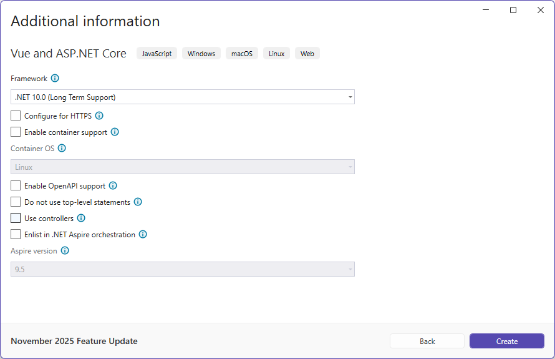Open the Framework dropdown showing .NET 10.0
This screenshot has height=359, width=555.
tap(182, 97)
